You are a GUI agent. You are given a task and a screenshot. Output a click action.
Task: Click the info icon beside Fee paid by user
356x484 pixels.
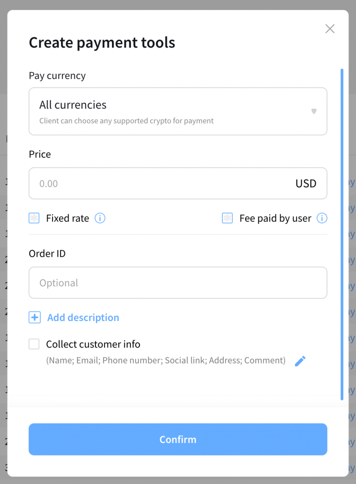pos(322,218)
